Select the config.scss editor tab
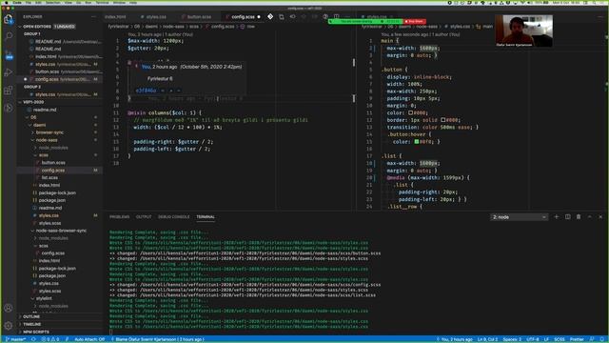Image resolution: width=609 pixels, height=343 pixels. tap(244, 17)
